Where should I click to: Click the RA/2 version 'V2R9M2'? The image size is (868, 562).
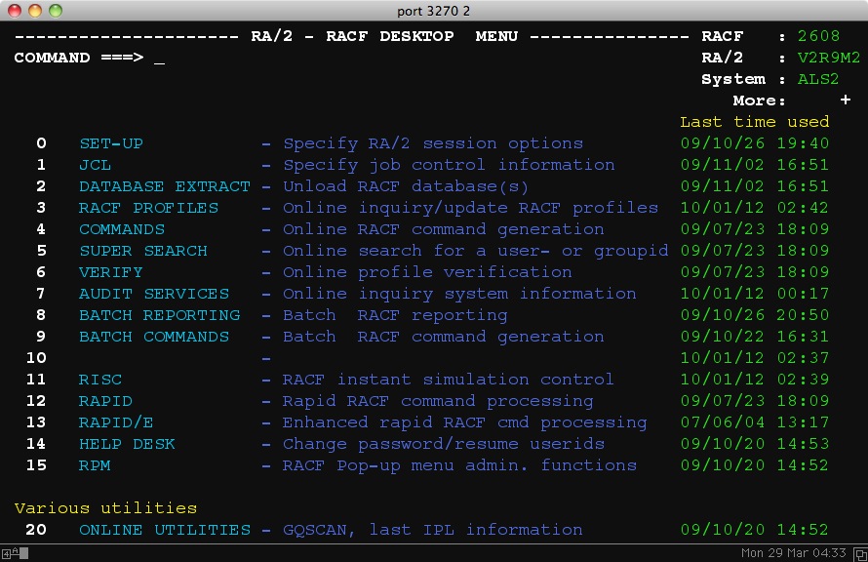[x=829, y=58]
